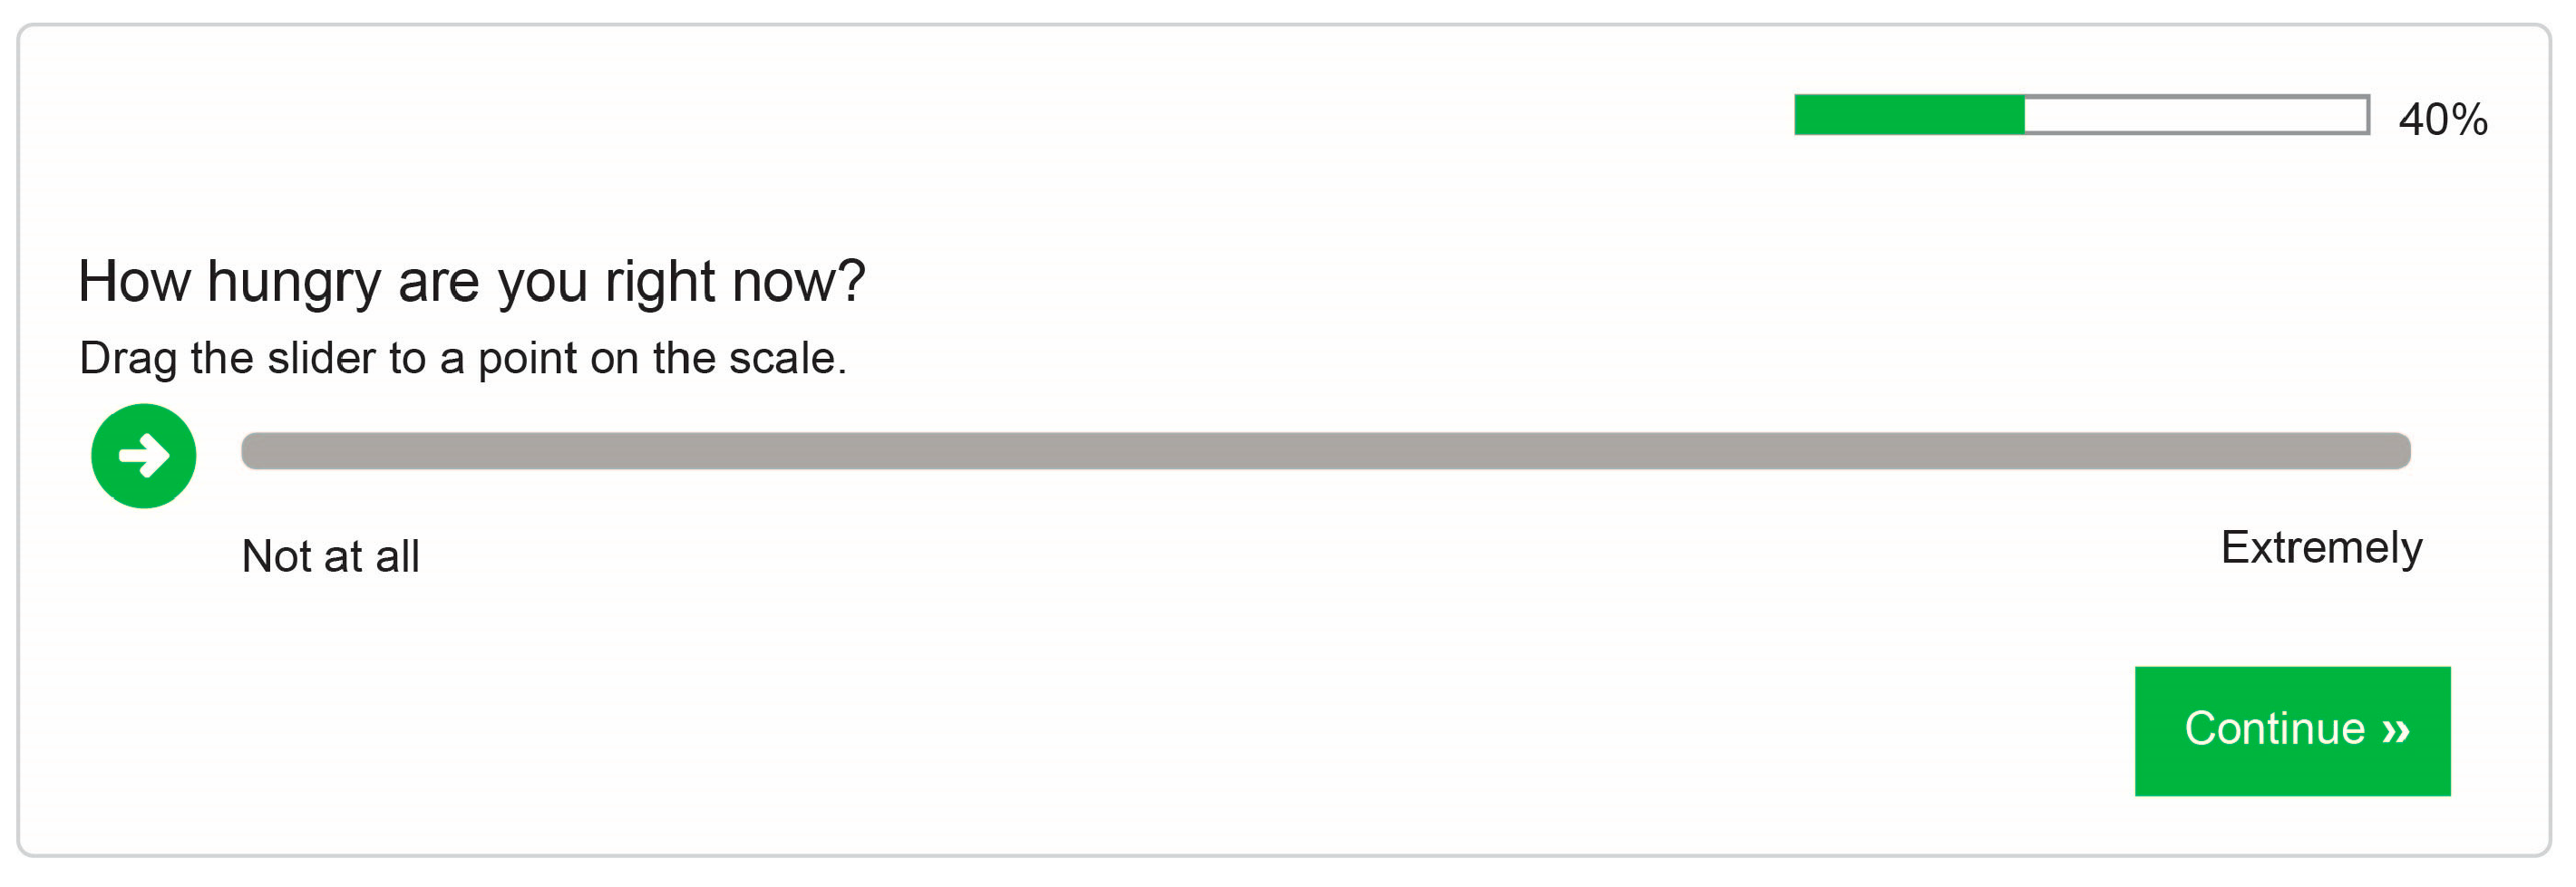Select the "Not at all" scale label
2576x887 pixels.
330,556
